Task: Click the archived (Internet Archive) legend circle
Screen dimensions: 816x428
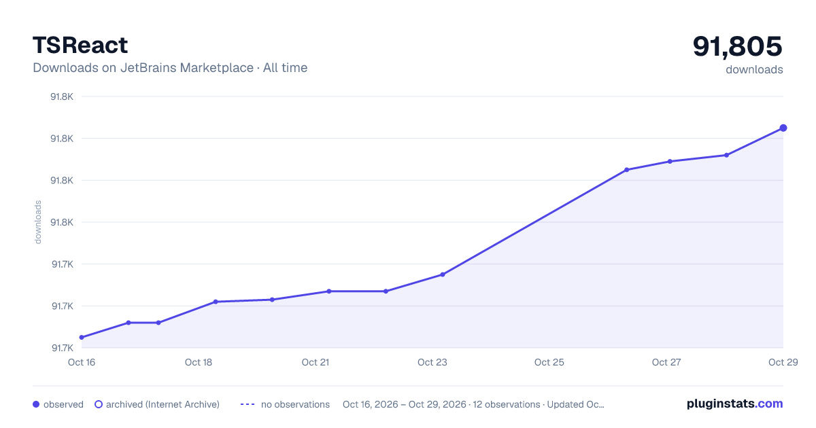Action: (99, 404)
